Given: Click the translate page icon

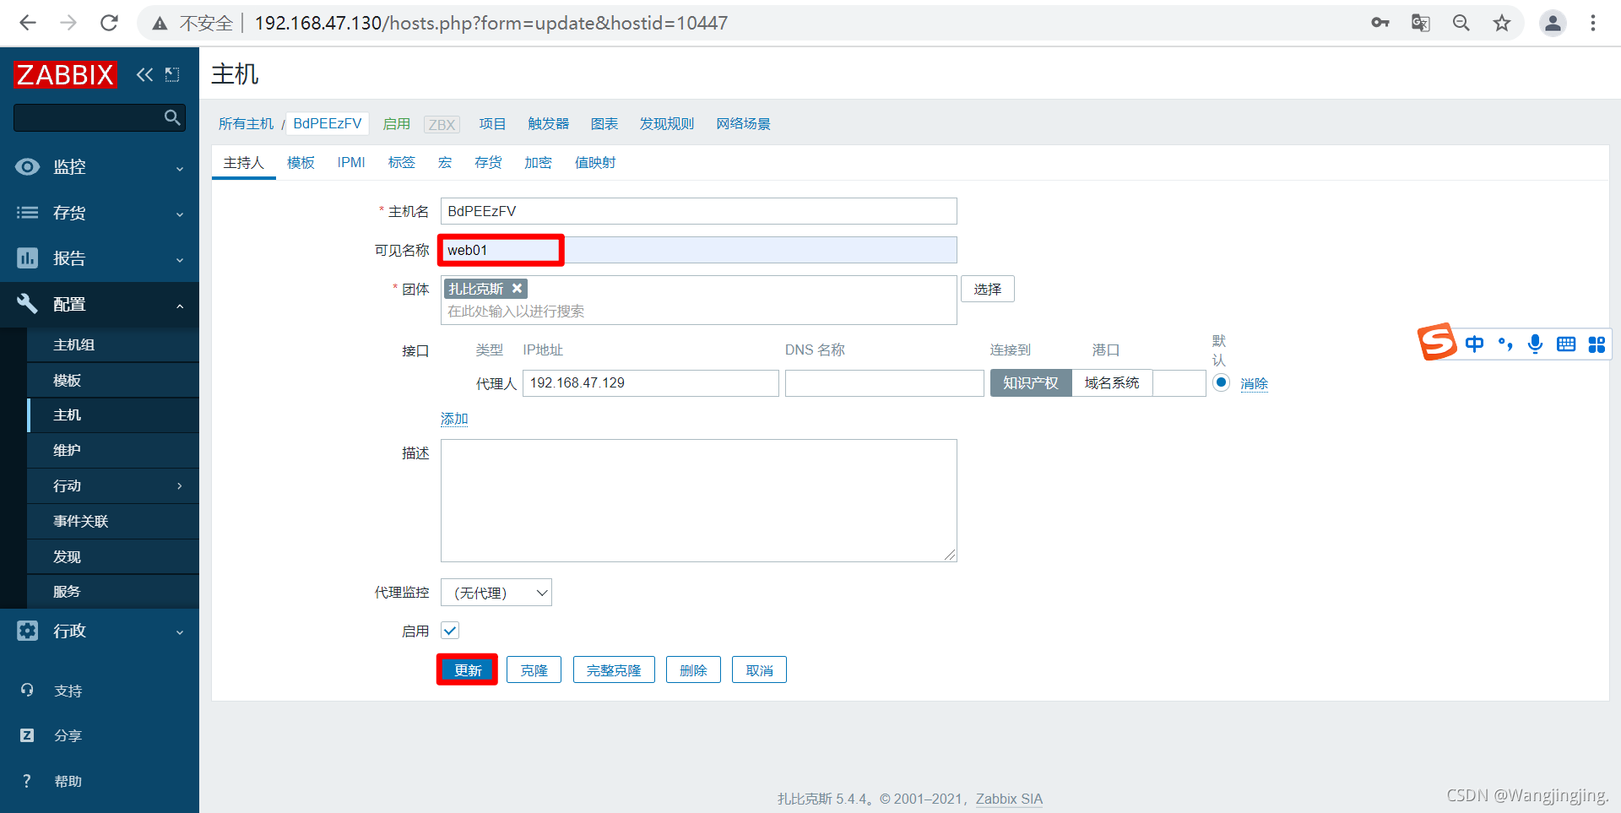Looking at the screenshot, I should click(x=1421, y=23).
